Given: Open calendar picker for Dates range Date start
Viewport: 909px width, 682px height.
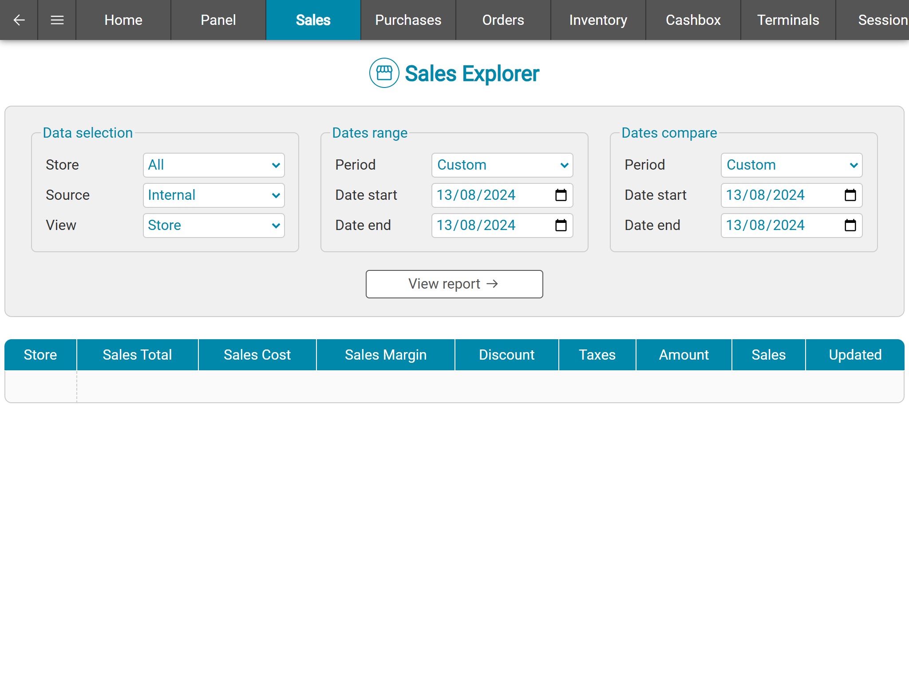Looking at the screenshot, I should point(561,195).
